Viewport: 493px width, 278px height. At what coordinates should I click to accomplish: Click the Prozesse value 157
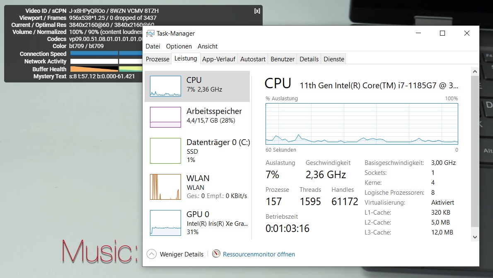273,202
